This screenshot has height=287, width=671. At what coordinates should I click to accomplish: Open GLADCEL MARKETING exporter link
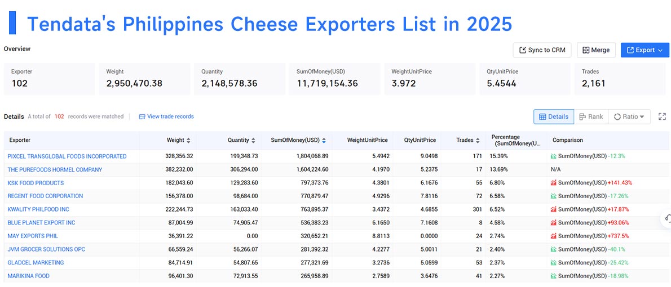click(36, 263)
